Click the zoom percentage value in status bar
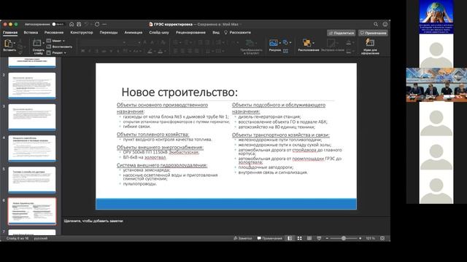The height and width of the screenshot is (262, 467). [x=370, y=238]
